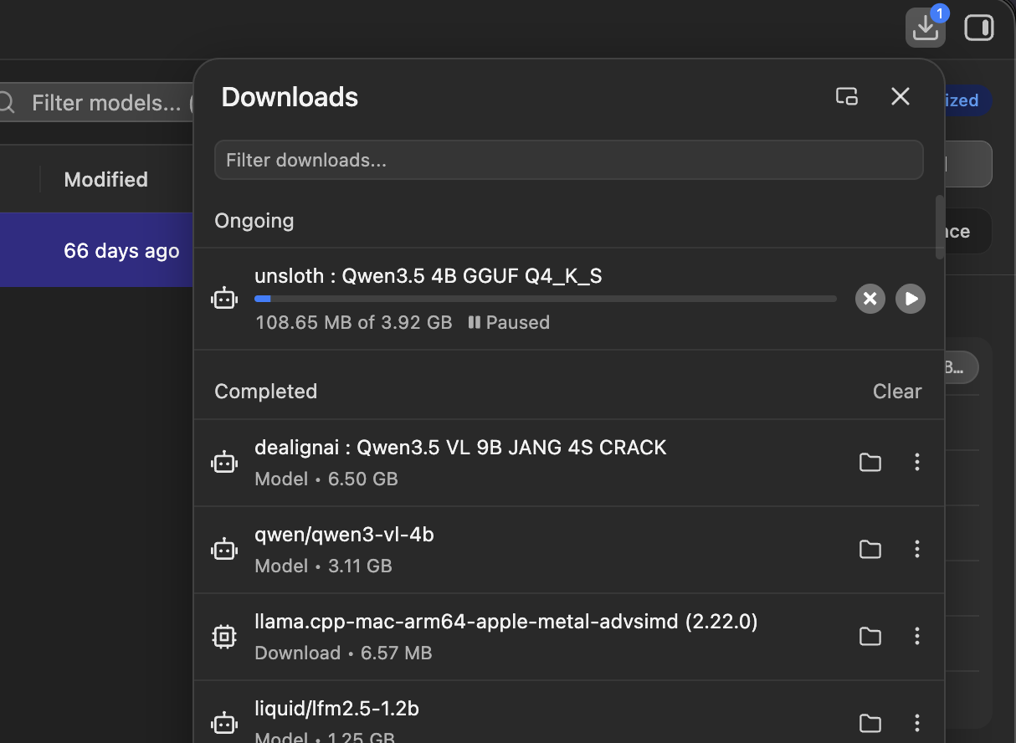Pop out the Downloads panel window
The width and height of the screenshot is (1016, 743).
[847, 96]
